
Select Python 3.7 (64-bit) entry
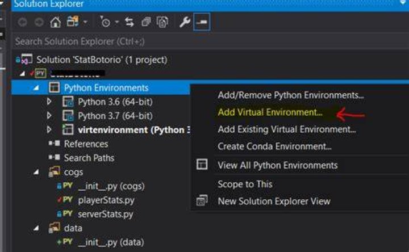115,116
